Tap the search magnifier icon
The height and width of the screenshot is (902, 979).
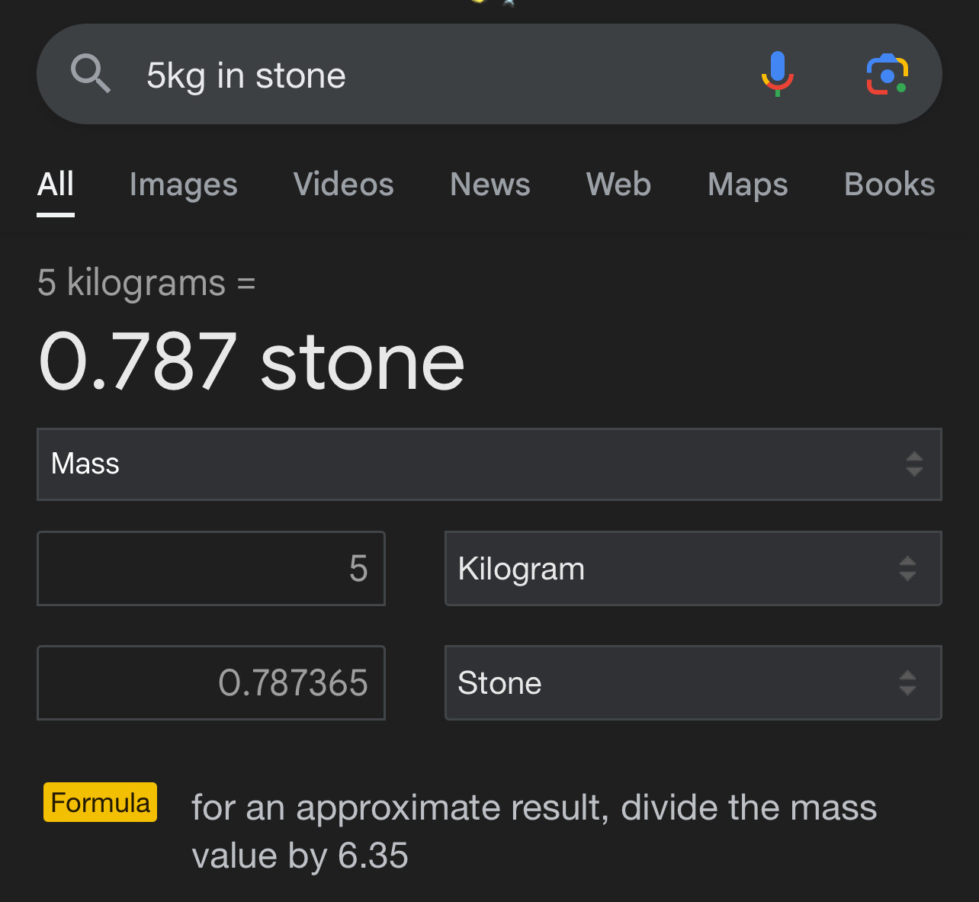91,74
